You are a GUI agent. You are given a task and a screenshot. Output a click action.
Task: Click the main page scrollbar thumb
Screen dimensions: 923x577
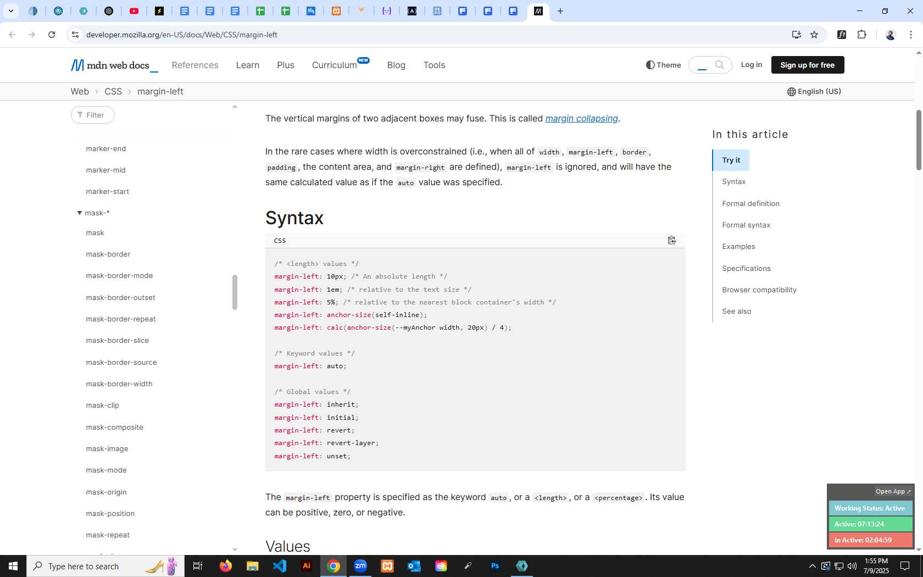coord(919,140)
